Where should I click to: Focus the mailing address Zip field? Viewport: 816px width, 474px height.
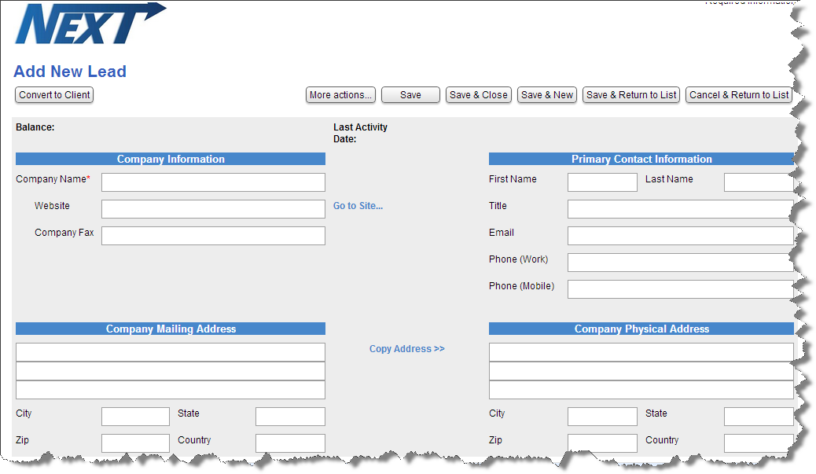tap(135, 443)
